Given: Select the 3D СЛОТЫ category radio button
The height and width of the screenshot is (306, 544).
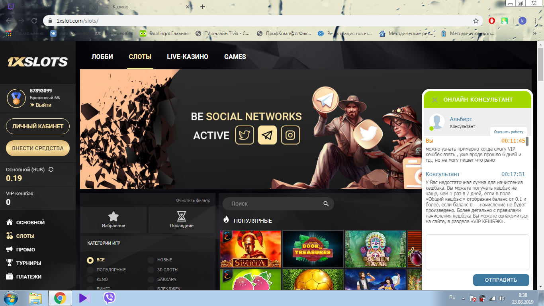Looking at the screenshot, I should tap(151, 270).
